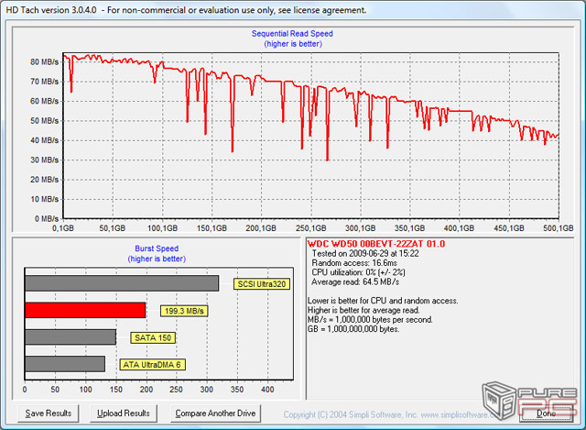Click the 0,1GB axis label
This screenshot has width=586, height=430.
(63, 228)
